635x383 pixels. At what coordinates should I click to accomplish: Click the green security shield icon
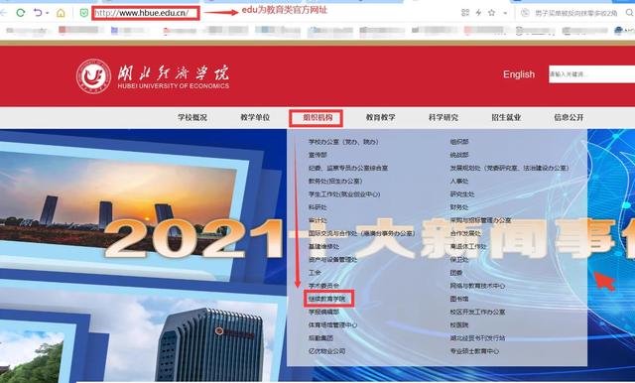(x=83, y=13)
